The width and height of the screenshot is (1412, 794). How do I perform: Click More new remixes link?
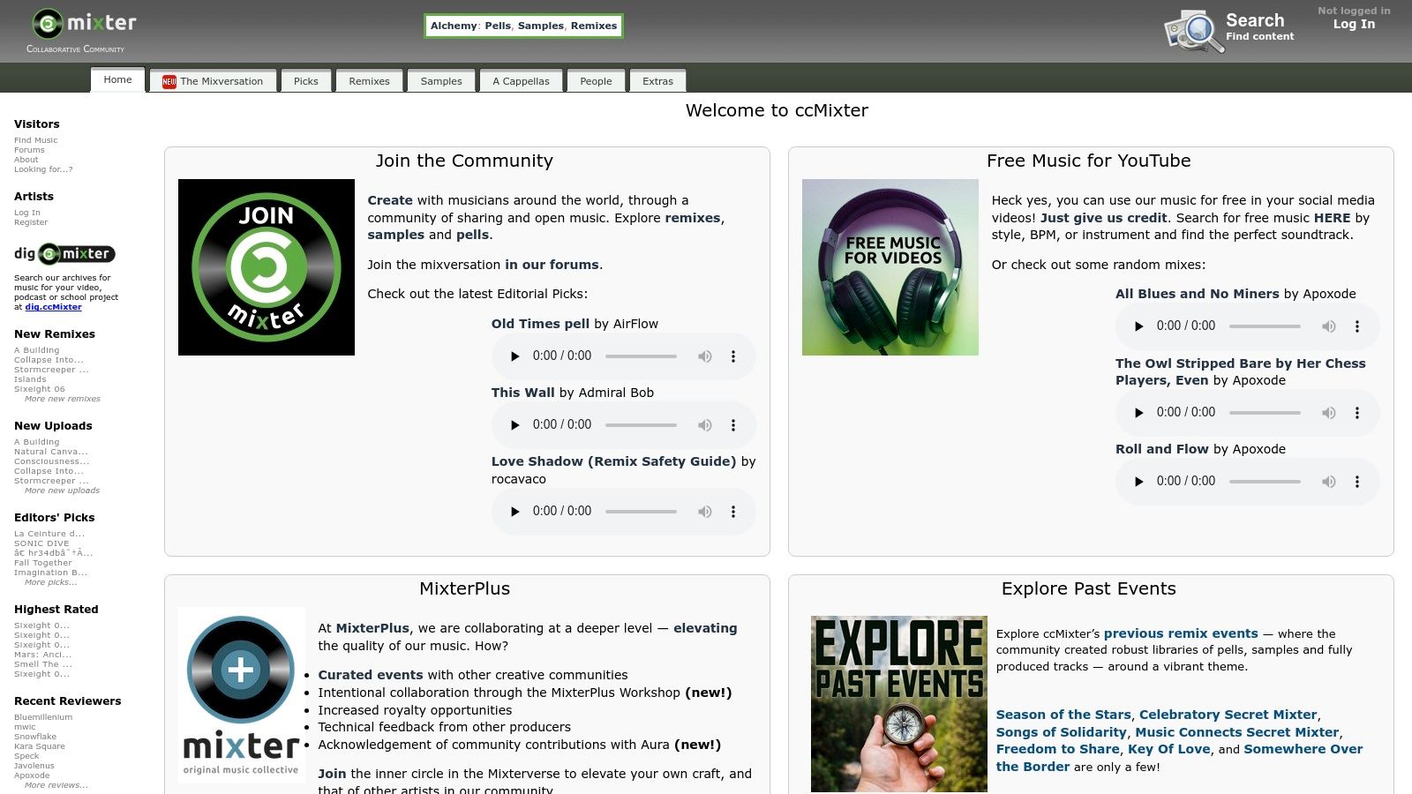(63, 399)
